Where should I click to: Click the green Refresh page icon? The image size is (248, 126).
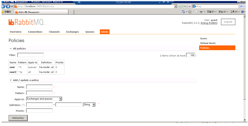(x=184, y=6)
